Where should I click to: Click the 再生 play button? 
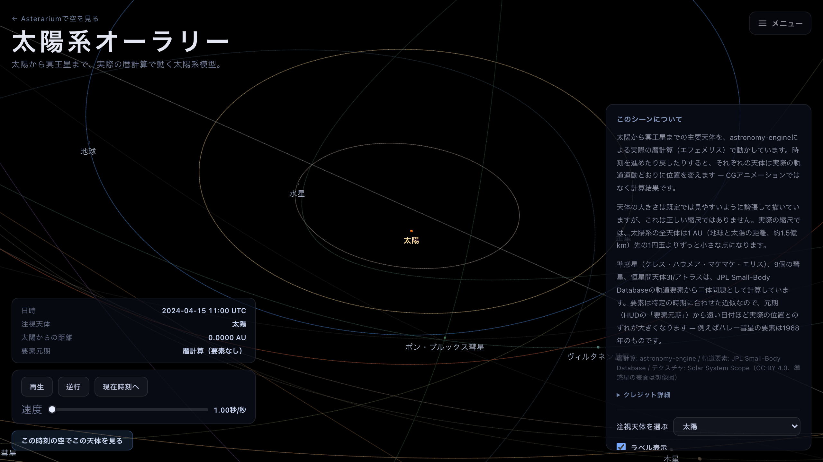(37, 387)
